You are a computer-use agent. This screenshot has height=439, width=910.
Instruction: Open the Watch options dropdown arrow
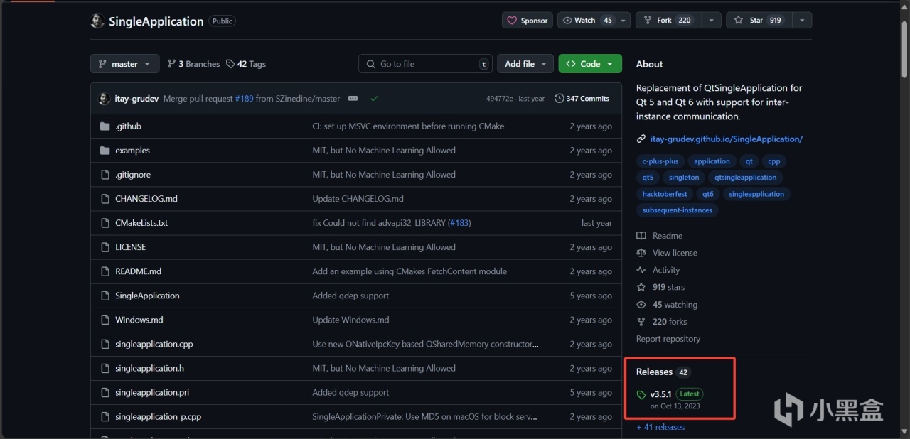pyautogui.click(x=623, y=21)
